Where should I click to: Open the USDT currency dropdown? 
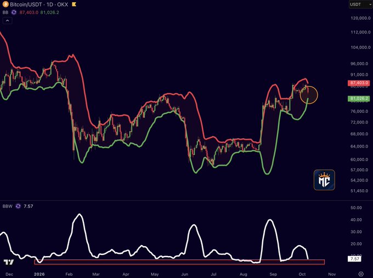coord(360,4)
